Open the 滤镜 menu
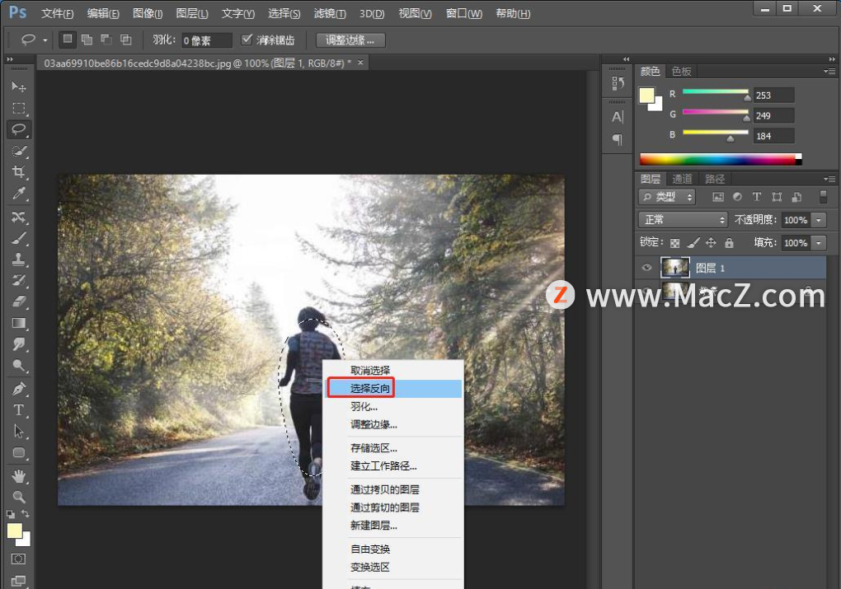 click(329, 13)
